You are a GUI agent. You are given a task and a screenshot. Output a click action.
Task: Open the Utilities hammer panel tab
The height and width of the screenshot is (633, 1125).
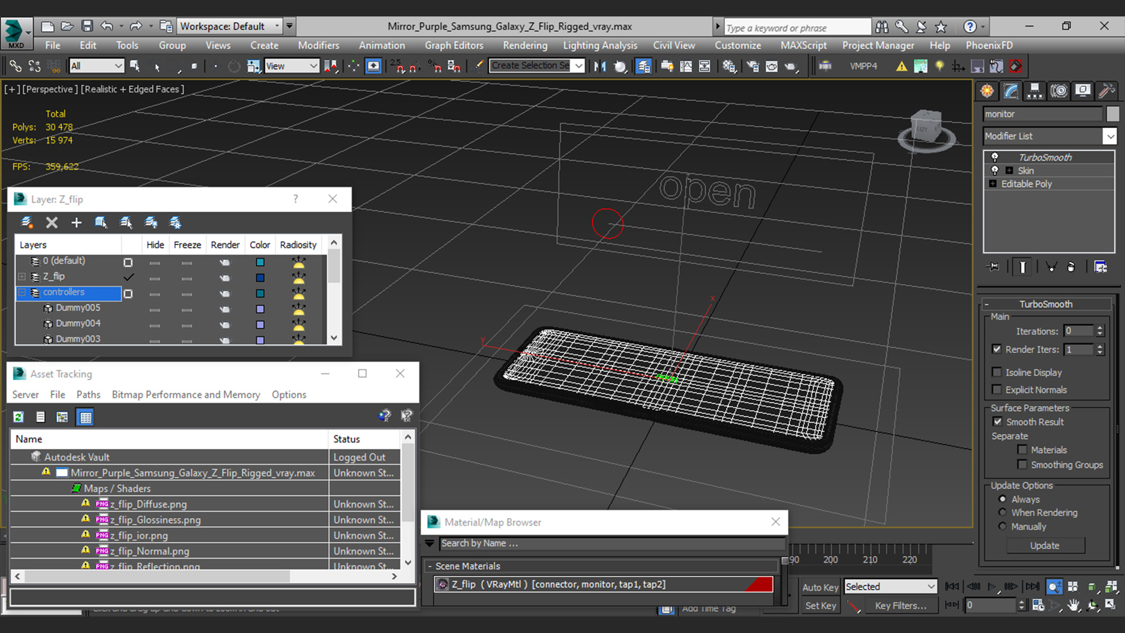coord(1106,91)
